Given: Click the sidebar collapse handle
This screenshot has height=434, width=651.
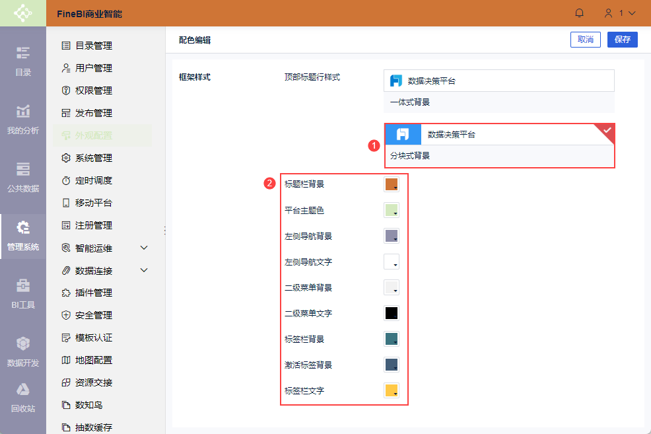Looking at the screenshot, I should tap(165, 231).
